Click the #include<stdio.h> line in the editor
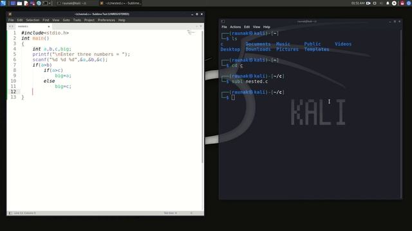Screen dimensions: 412x231 click(x=45, y=33)
